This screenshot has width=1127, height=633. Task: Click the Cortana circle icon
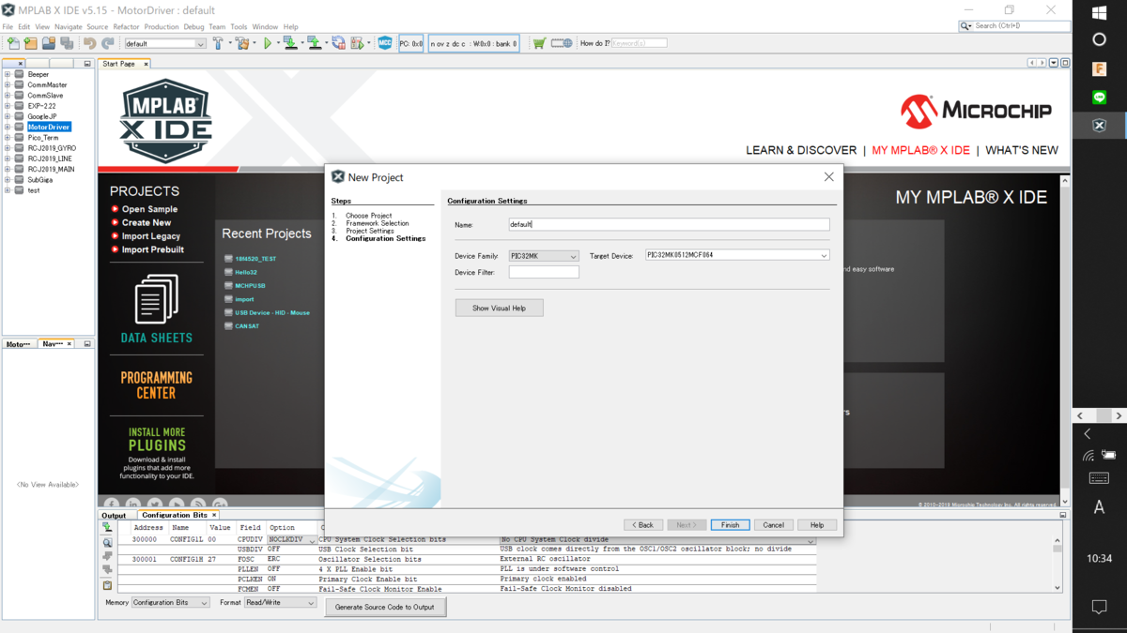pos(1100,40)
